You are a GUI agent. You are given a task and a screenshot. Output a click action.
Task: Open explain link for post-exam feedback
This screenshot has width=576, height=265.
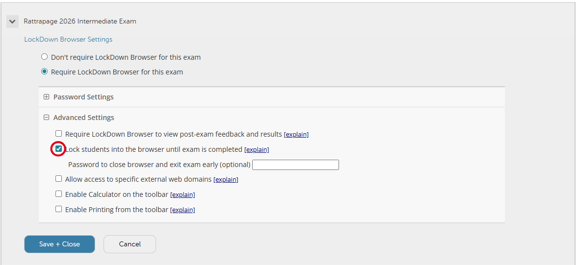(x=296, y=135)
